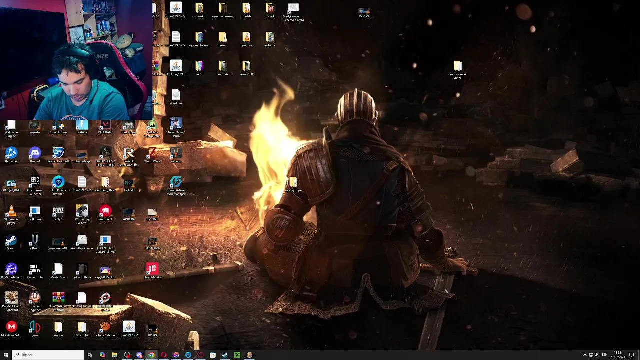Screen dimensions: 640x360
Task: Select the Wallpaper Engine desktop shortcut
Action: pyautogui.click(x=11, y=129)
